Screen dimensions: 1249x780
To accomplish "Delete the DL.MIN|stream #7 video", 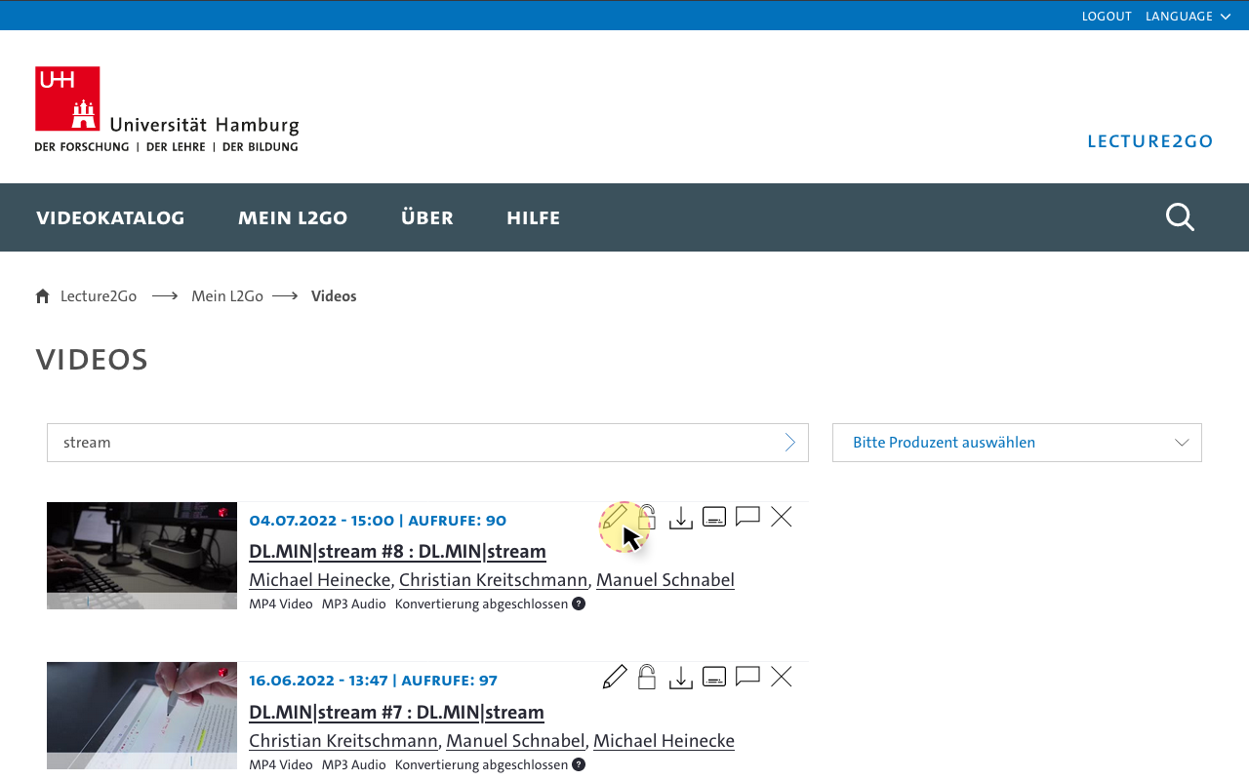I will tap(782, 677).
